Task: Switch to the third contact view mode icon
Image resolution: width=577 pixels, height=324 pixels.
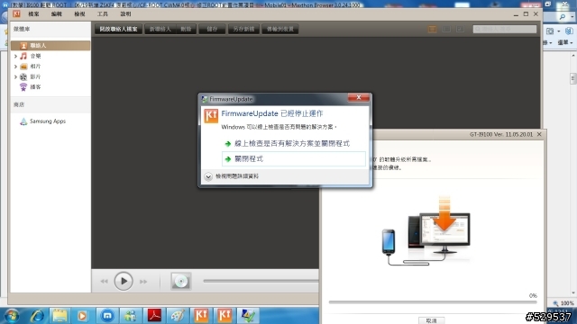Action: [460, 29]
